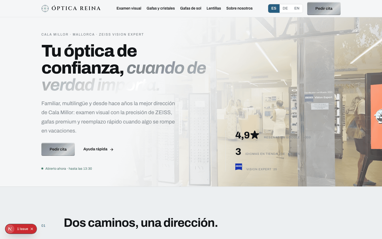Click the 'Tu óptica de confianza' headline

tap(89, 59)
